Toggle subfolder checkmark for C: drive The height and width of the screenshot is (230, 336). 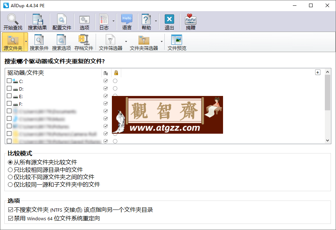click(x=105, y=81)
